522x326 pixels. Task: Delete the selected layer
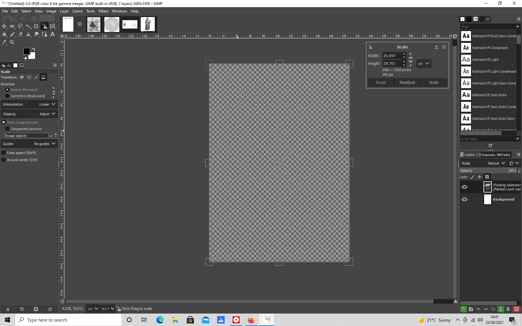point(516,309)
